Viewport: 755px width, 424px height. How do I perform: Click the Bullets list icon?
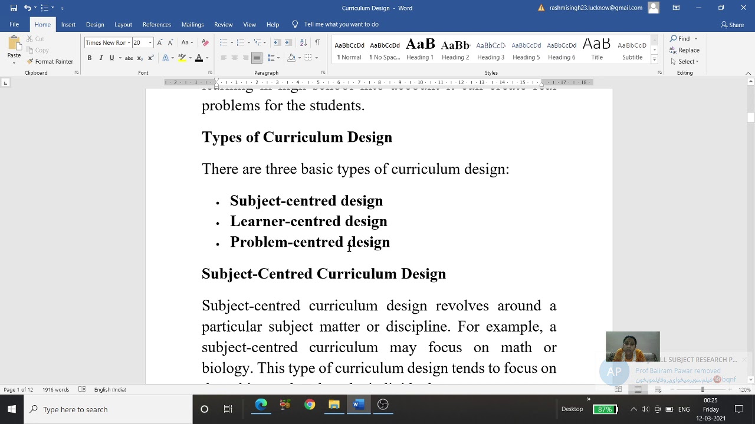(x=224, y=42)
